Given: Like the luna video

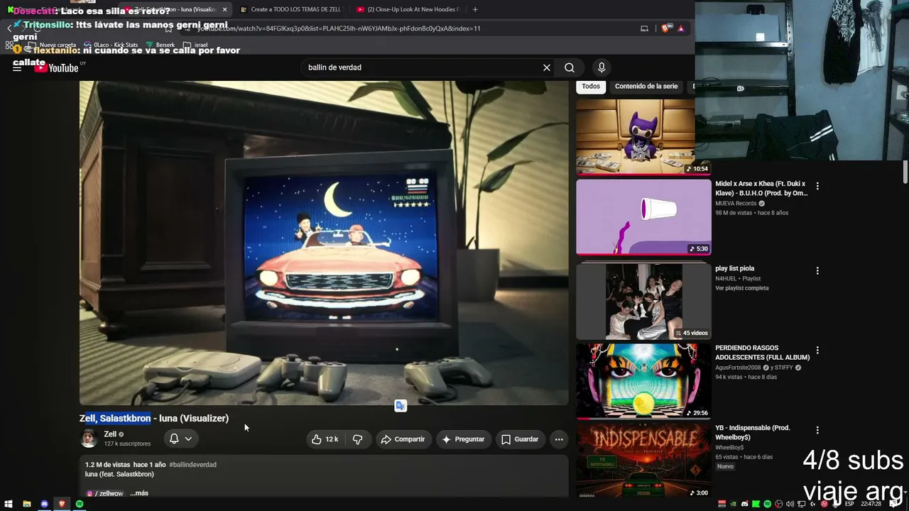Looking at the screenshot, I should [325, 439].
